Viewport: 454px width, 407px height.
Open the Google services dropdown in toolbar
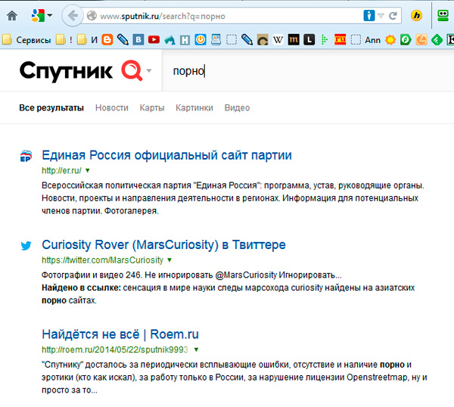[x=41, y=15]
